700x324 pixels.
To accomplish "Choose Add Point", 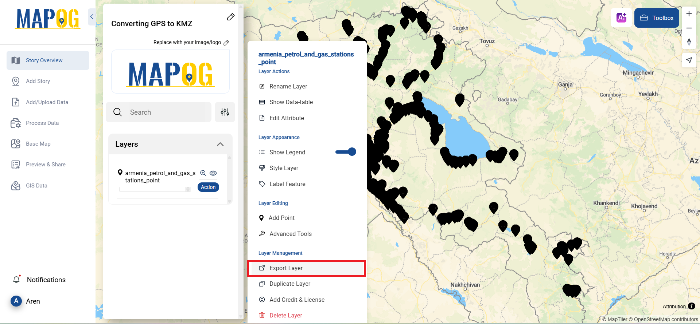I will coord(281,218).
